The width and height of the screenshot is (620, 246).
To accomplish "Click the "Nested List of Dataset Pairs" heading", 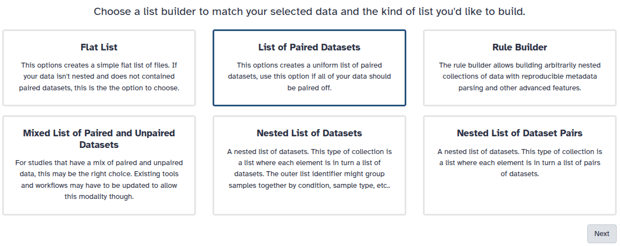I will (520, 133).
